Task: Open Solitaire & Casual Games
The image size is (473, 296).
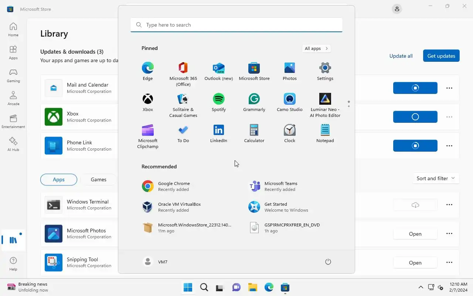Action: 183,105
